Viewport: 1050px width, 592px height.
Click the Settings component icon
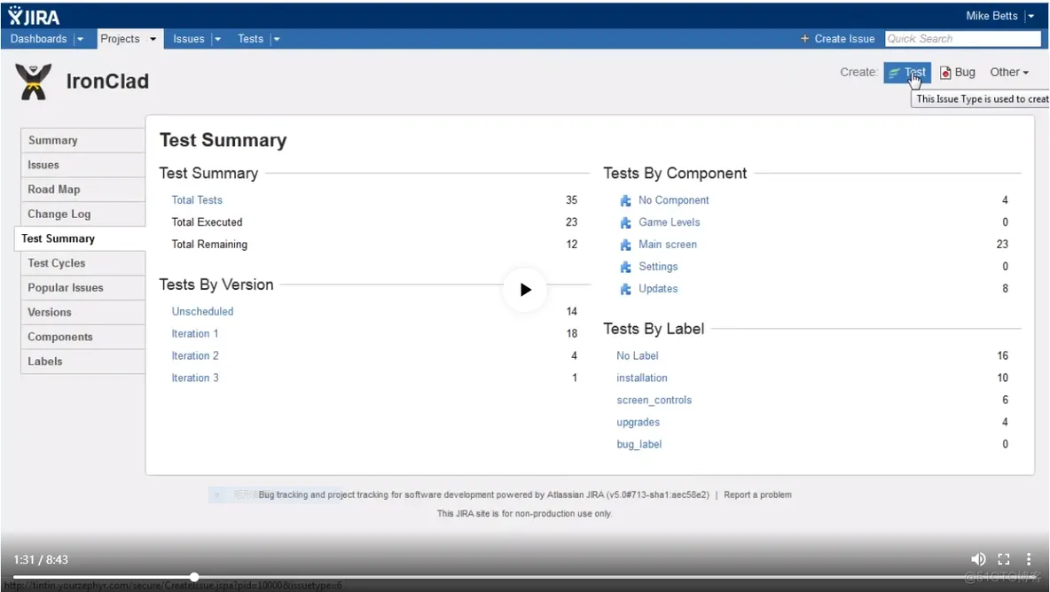tap(625, 267)
